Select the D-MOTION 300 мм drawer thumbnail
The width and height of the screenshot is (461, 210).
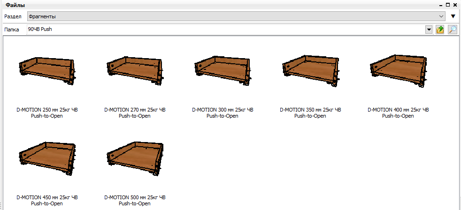coord(222,71)
